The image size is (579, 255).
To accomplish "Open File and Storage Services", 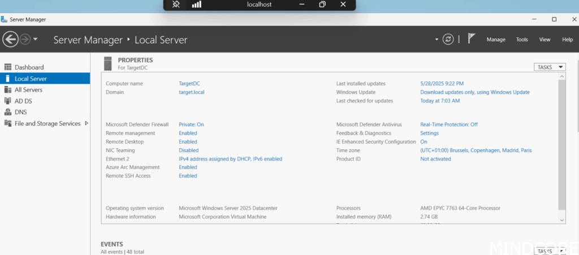I will point(47,123).
